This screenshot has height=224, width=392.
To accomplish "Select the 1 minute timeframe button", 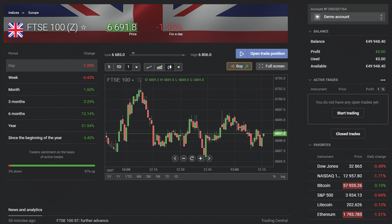I will pyautogui.click(x=128, y=67).
